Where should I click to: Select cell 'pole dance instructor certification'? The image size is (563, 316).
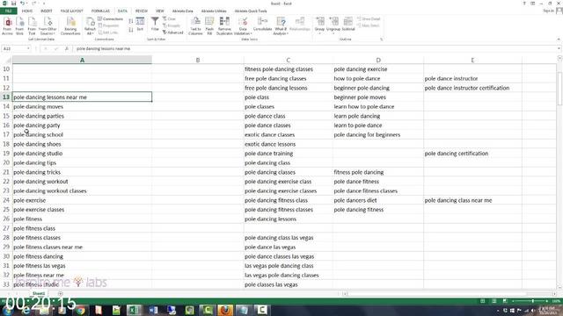coord(472,88)
